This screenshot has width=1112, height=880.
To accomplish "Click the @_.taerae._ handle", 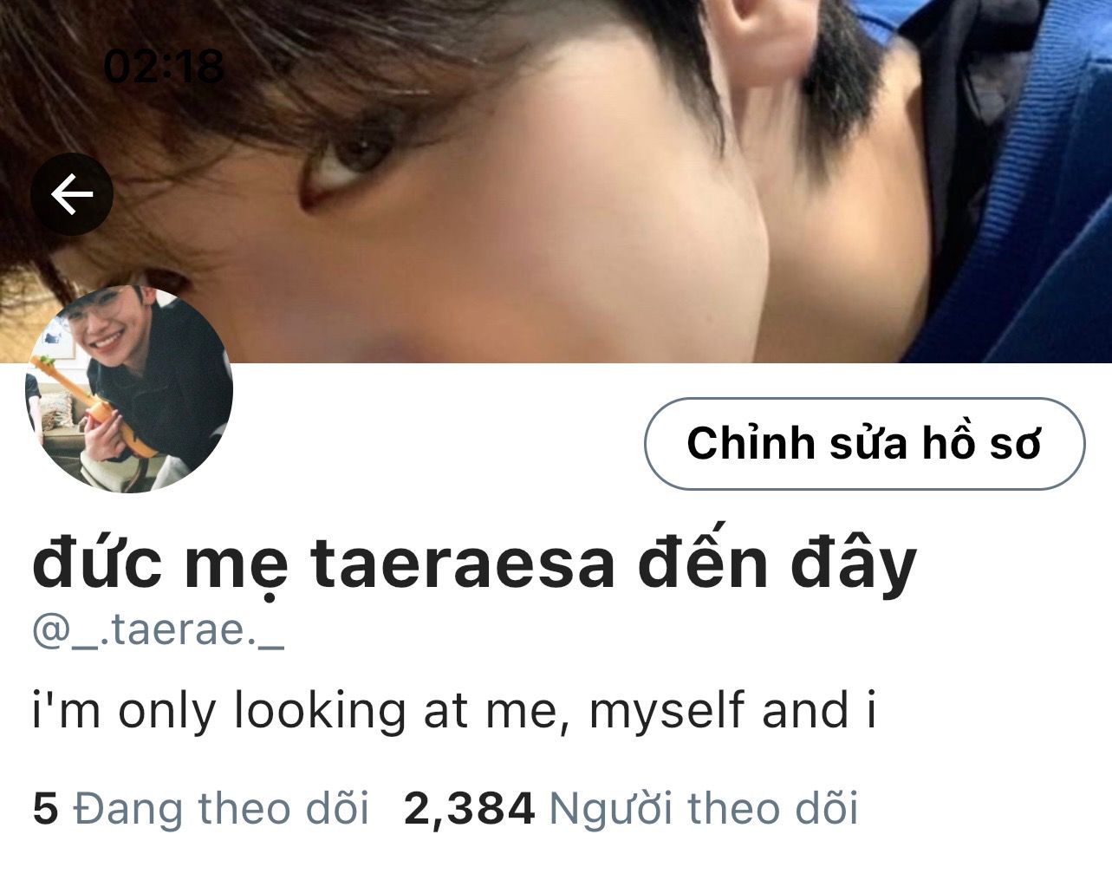I will click(x=158, y=632).
